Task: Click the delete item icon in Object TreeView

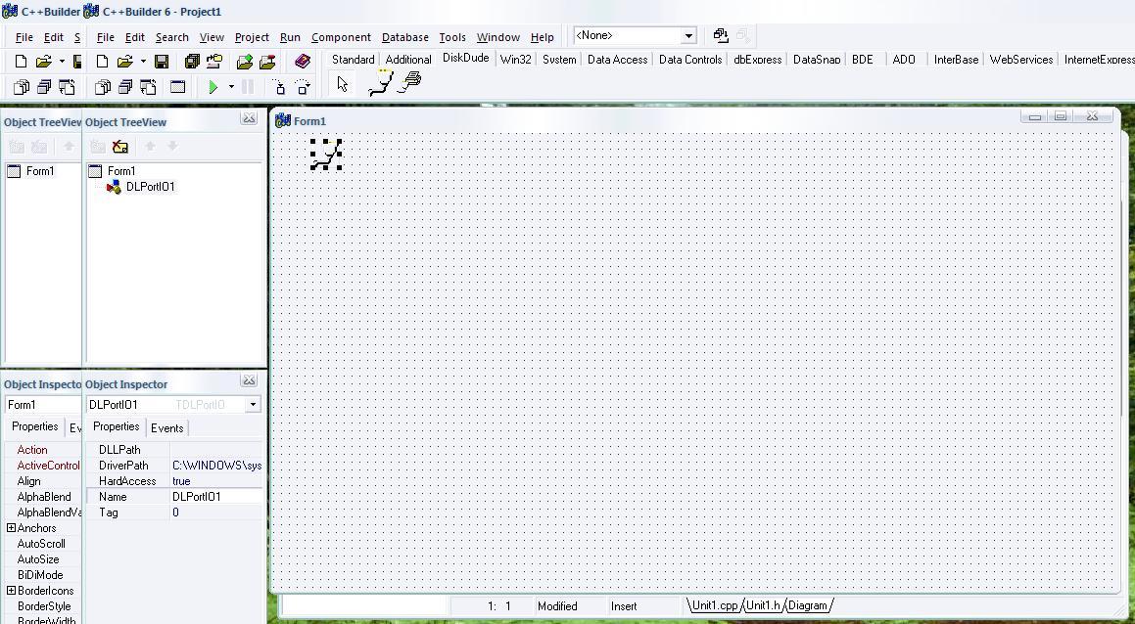Action: tap(120, 147)
